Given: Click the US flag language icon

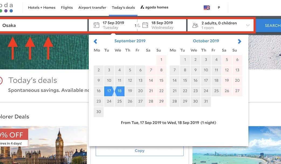Looking at the screenshot, I should pos(207,8).
